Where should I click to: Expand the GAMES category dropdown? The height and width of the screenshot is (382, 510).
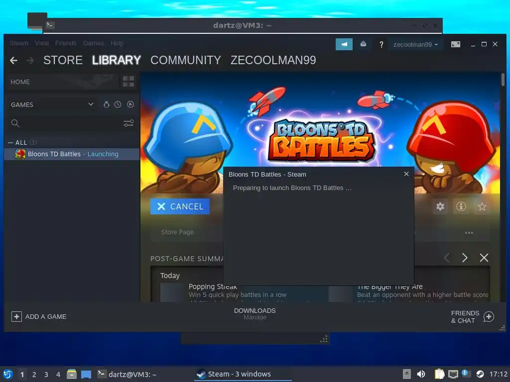pyautogui.click(x=91, y=104)
